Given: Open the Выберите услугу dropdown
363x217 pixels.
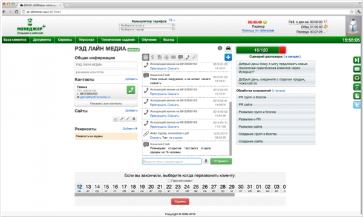Looking at the screenshot, I should (147, 25).
